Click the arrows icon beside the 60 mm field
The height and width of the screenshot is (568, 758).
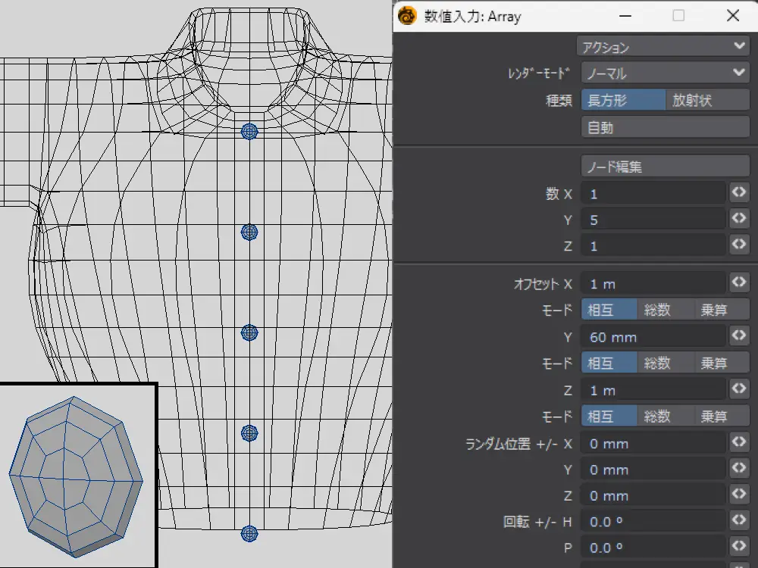pyautogui.click(x=738, y=336)
